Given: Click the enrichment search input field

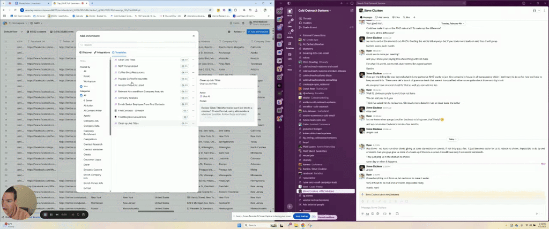Looking at the screenshot, I should [x=137, y=45].
